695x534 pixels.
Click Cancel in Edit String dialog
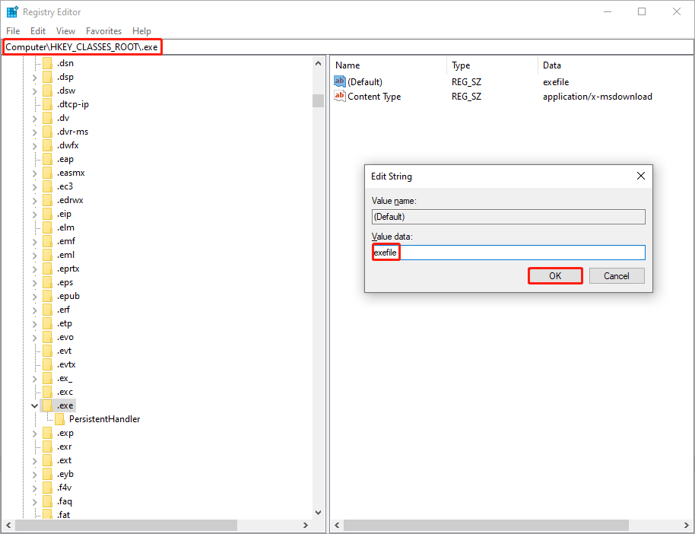(x=617, y=276)
